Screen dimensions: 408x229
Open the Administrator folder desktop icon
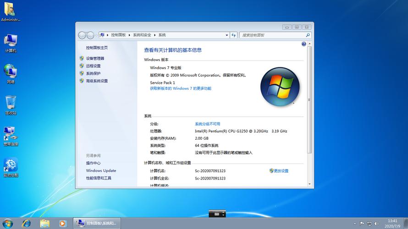[11, 12]
